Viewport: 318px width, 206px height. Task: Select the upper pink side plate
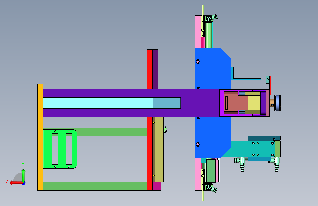pyautogui.click(x=198, y=32)
